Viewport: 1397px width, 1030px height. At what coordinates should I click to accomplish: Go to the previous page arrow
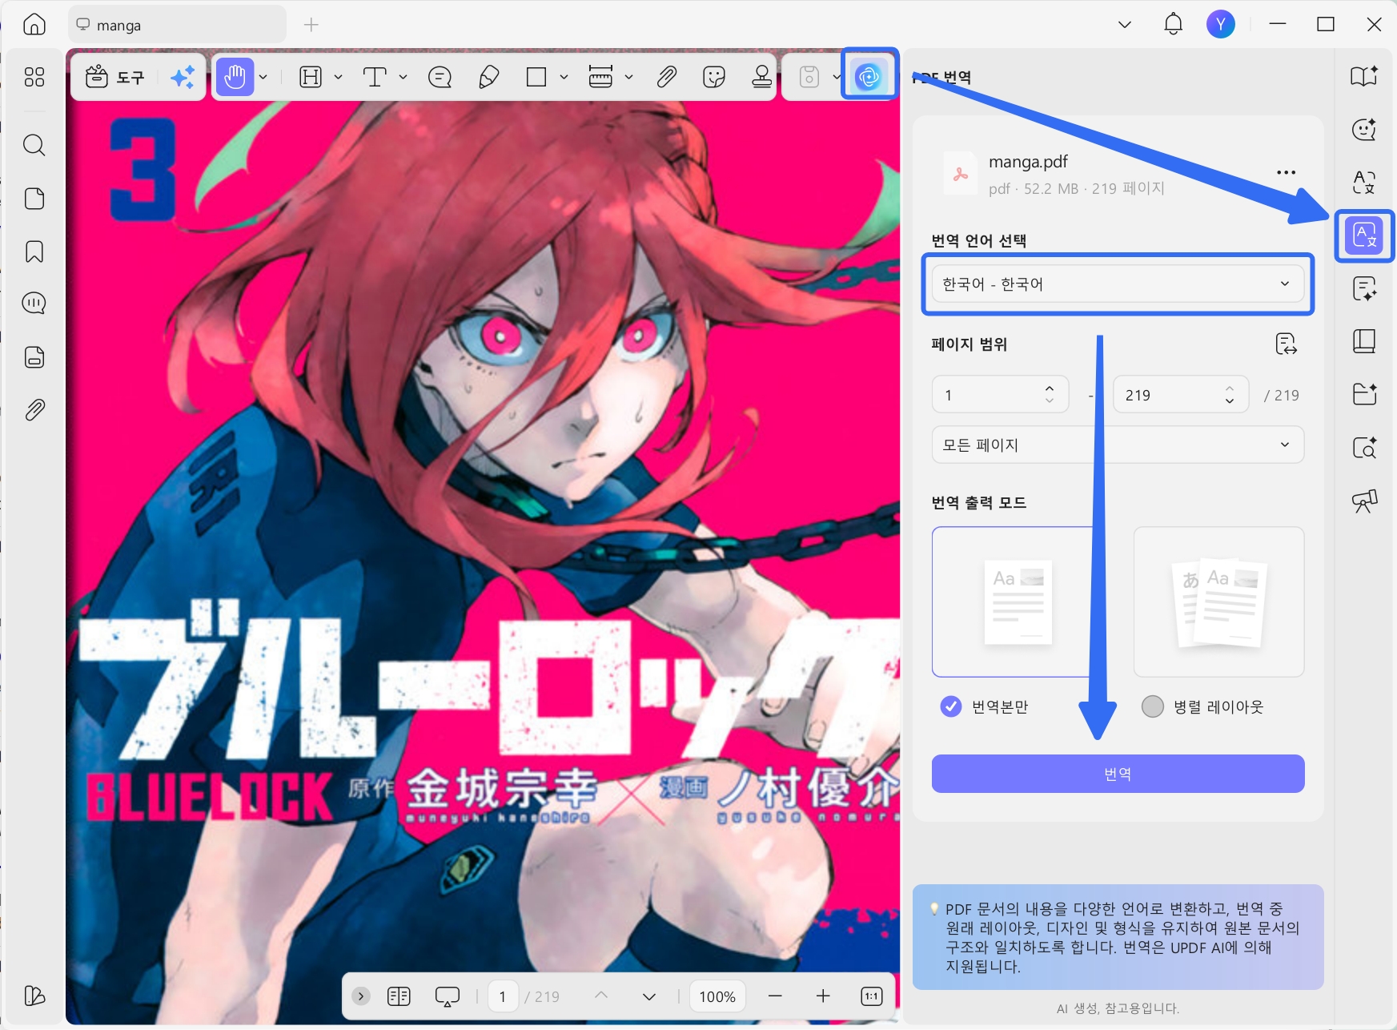pos(601,996)
